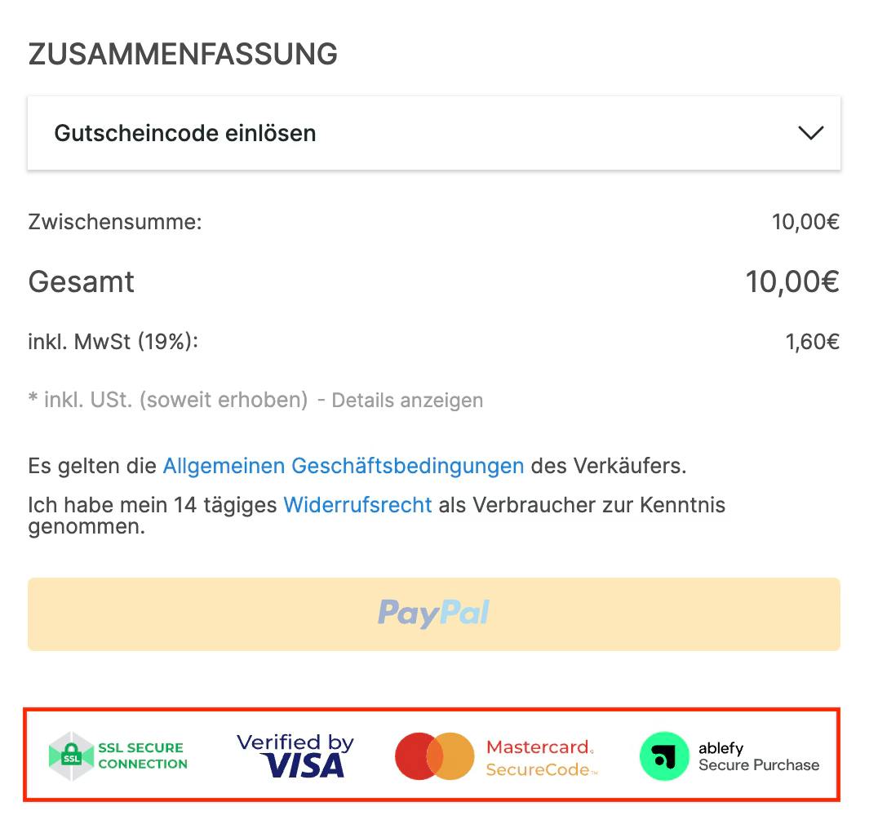878x824 pixels.
Task: Open Allgemeinen Geschäftsbedingungen link
Action: pos(344,466)
